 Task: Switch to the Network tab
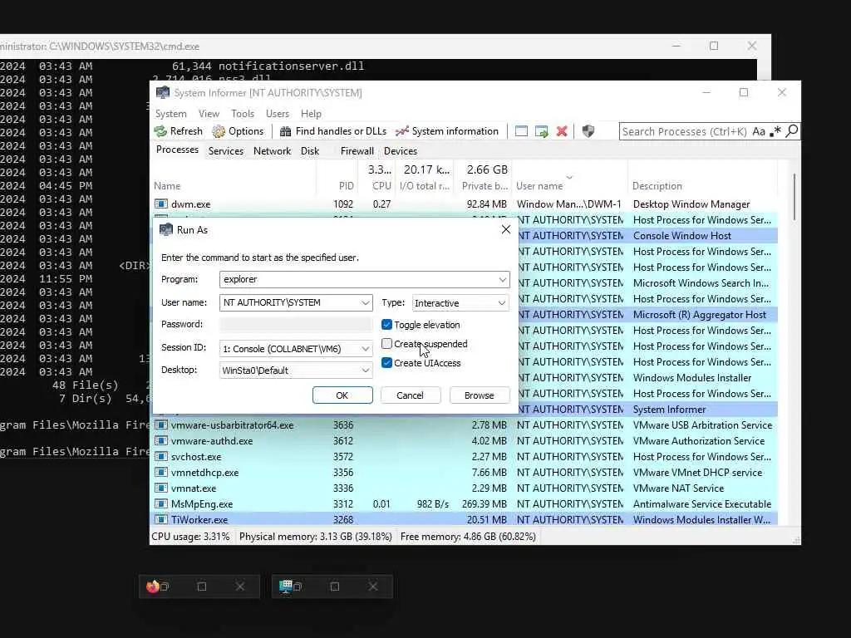[272, 151]
